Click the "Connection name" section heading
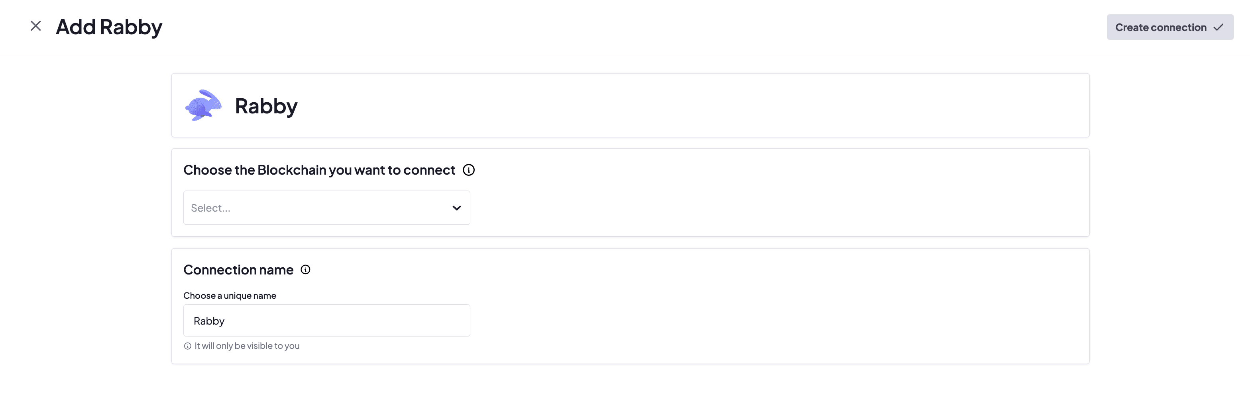 pos(238,270)
